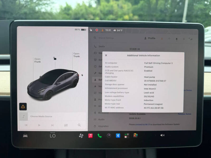This screenshot has width=211, height=158.
Task: Select the Full Self-Driving Computer 3 value
Action: tap(159, 63)
